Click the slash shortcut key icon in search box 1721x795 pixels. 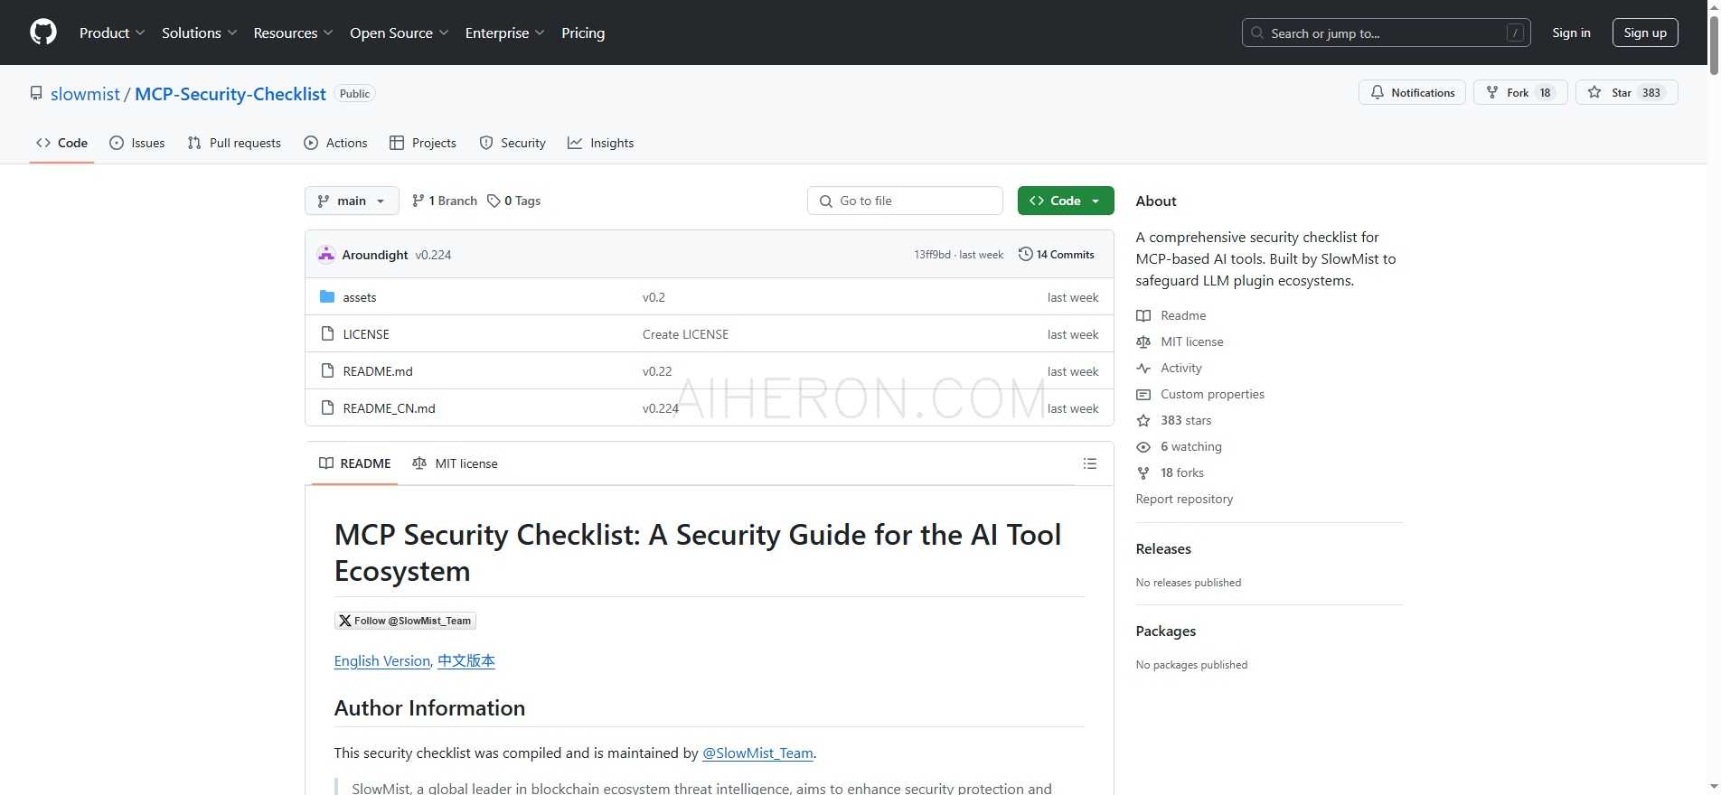[x=1515, y=33]
